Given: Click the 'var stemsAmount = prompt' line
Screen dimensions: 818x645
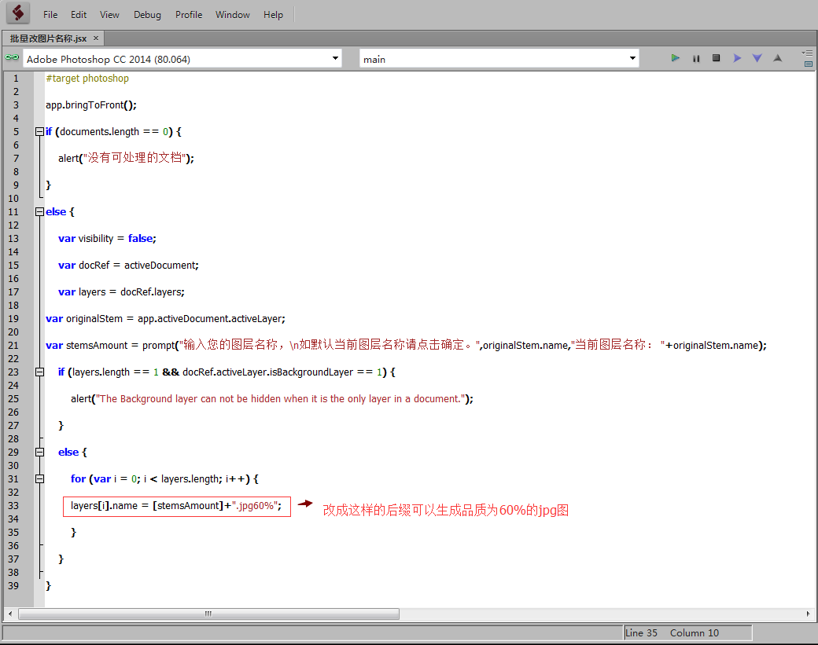Looking at the screenshot, I should point(406,345).
